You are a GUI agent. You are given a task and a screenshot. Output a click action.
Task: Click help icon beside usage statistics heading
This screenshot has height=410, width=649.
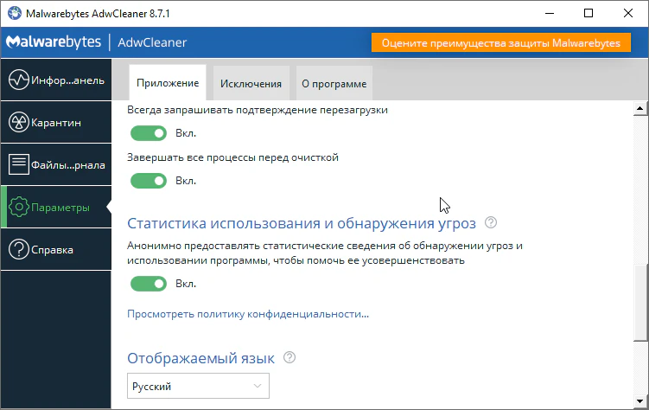click(491, 223)
